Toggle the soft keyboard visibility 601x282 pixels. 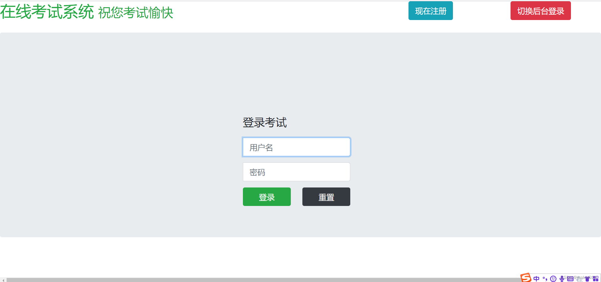point(570,278)
